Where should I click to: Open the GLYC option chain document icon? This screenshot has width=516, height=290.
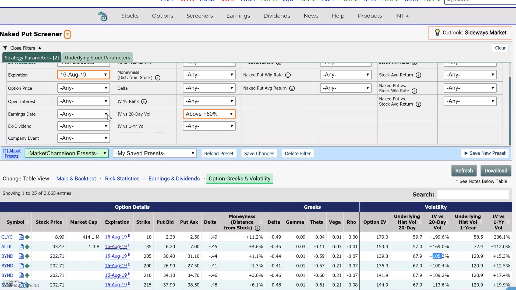(x=21, y=237)
